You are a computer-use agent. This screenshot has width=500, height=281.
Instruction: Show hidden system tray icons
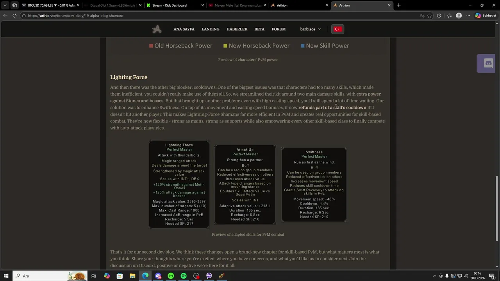pos(434,276)
